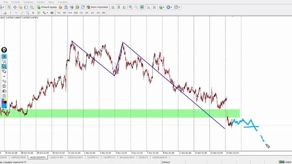Select H1 timeframe
Viewport: 292px width, 164px height.
[x=81, y=13]
